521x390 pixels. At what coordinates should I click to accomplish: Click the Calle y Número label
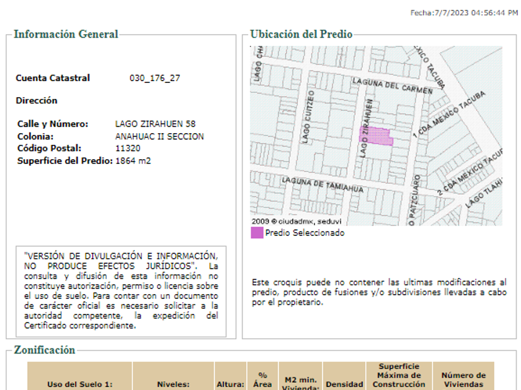(x=53, y=124)
